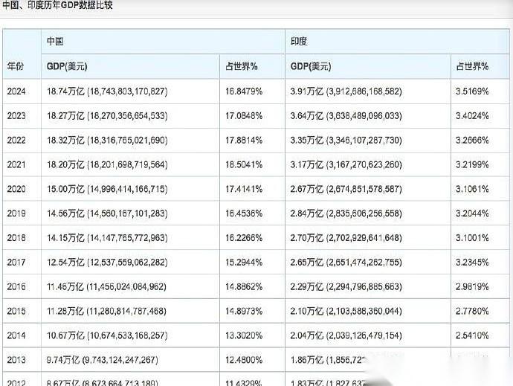Click India world share 2.7780%
The image size is (513, 386).
tap(472, 311)
